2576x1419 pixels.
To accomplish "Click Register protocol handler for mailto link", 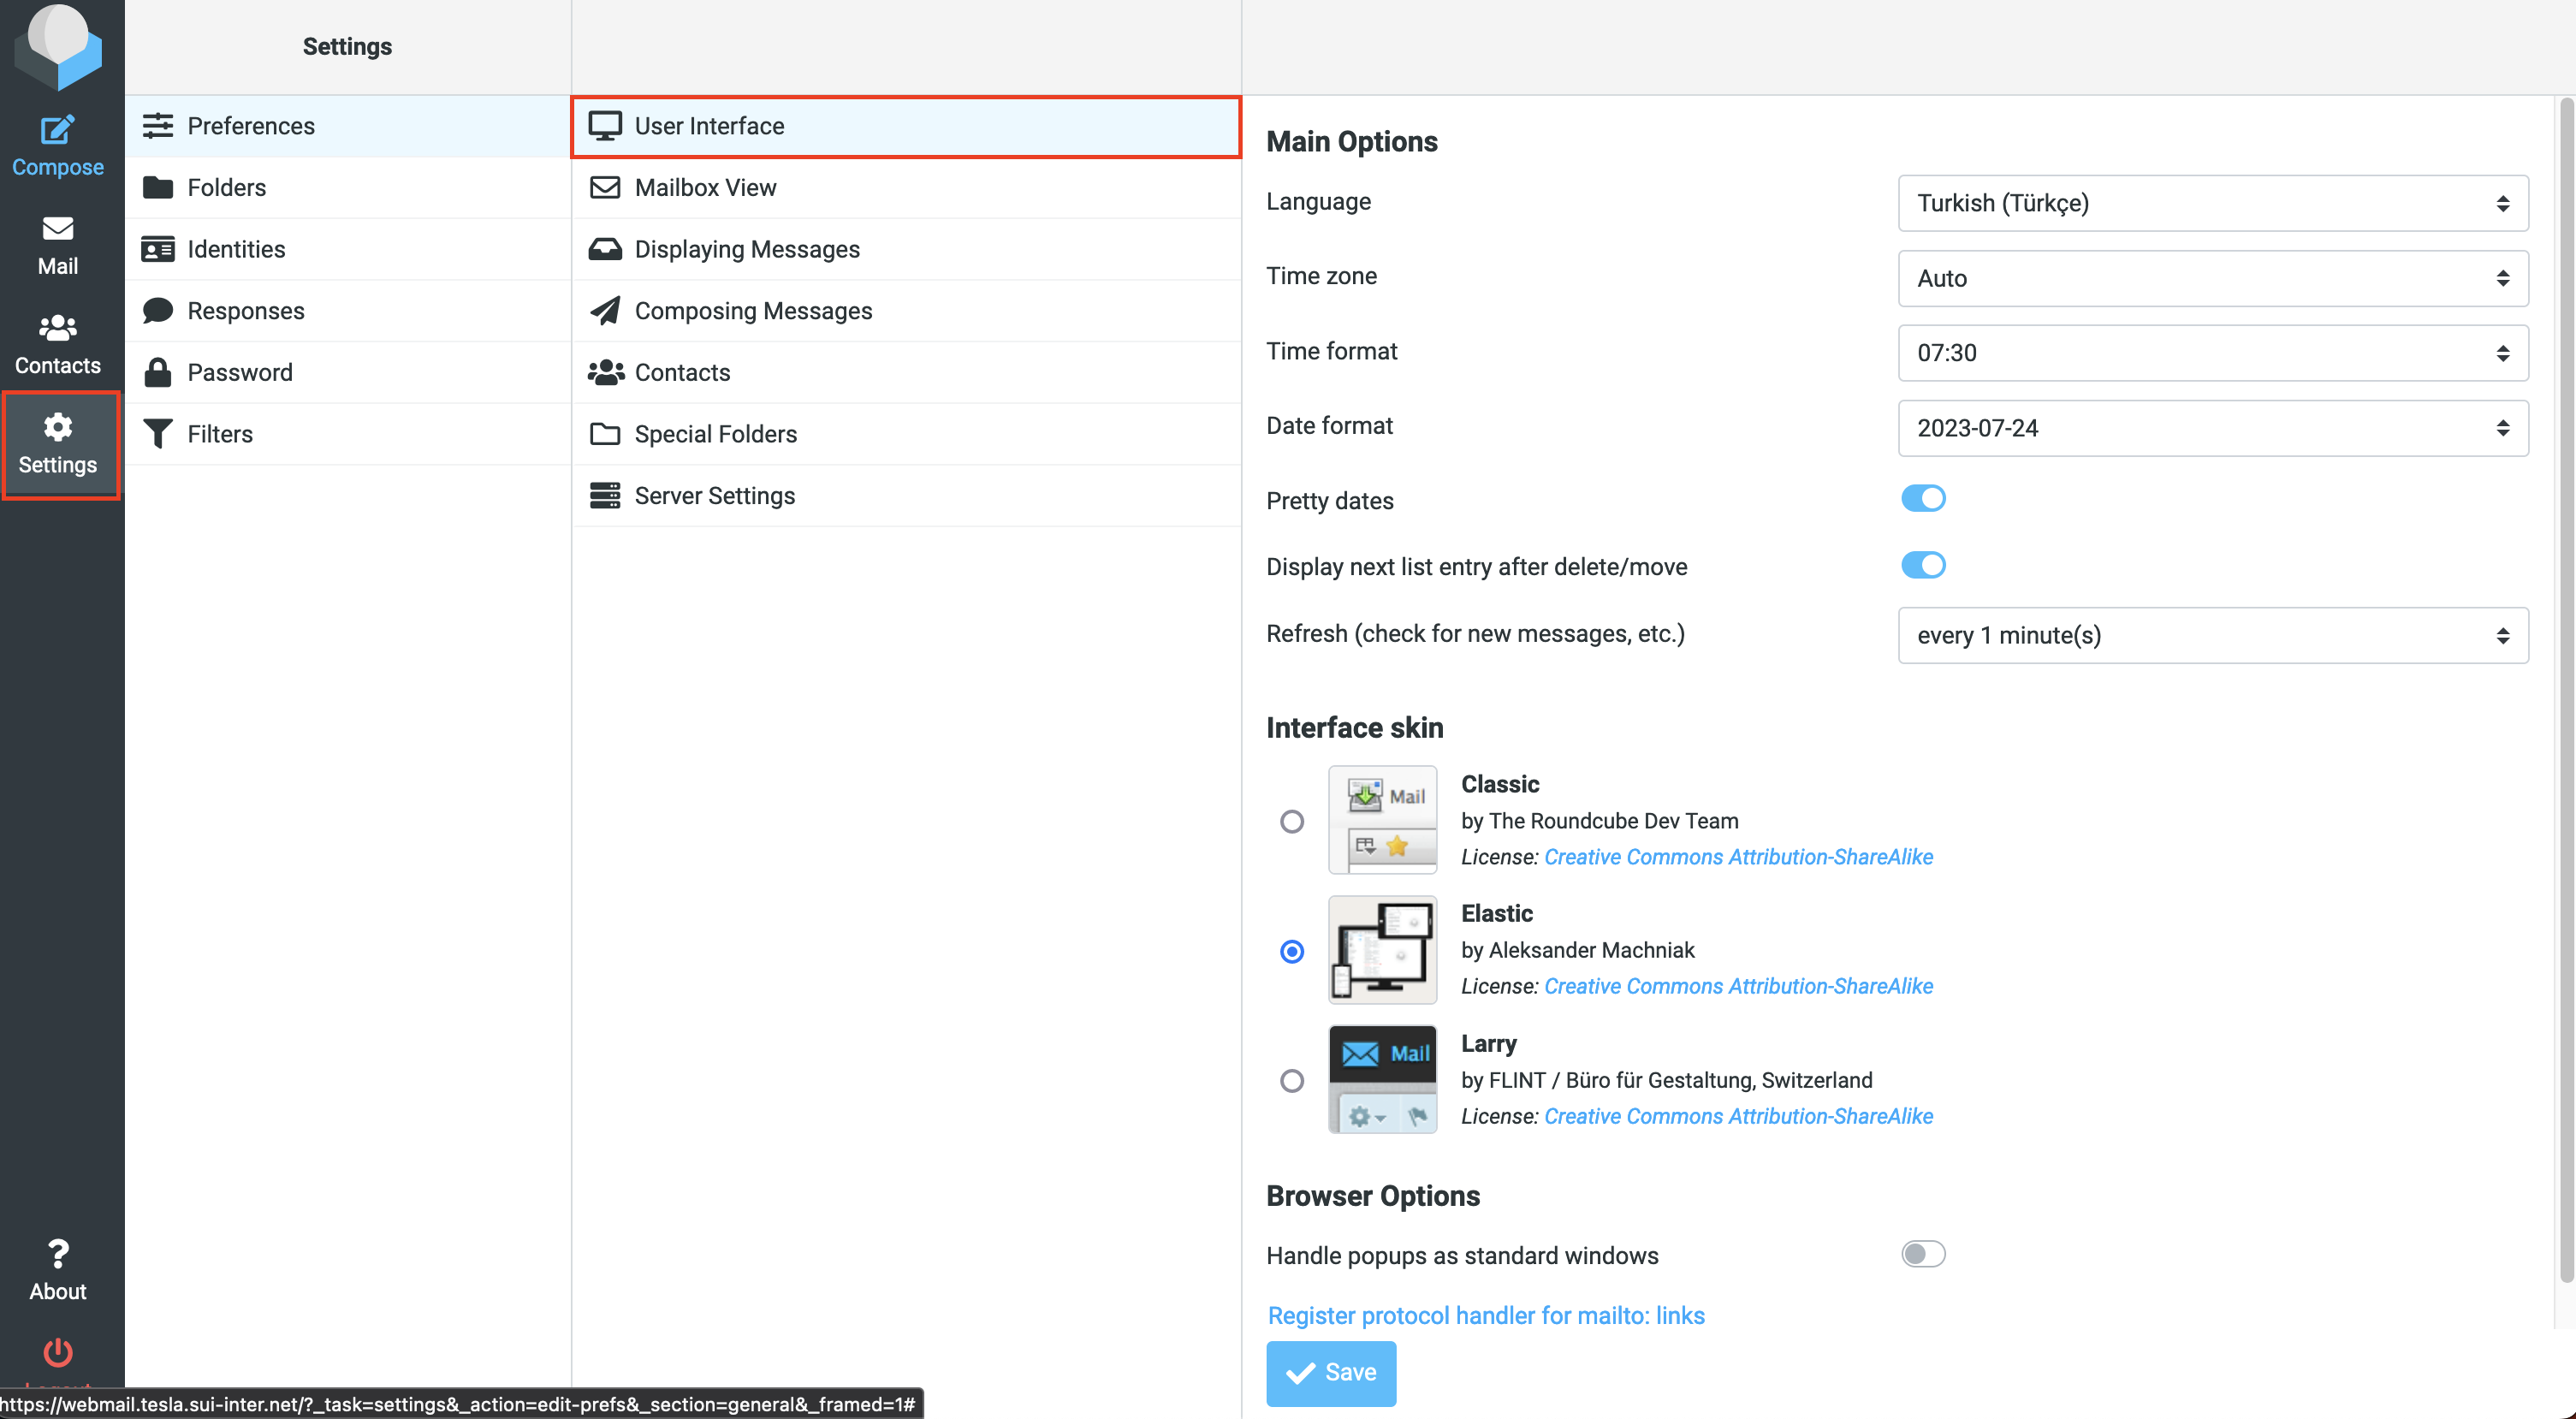I will click(x=1487, y=1314).
